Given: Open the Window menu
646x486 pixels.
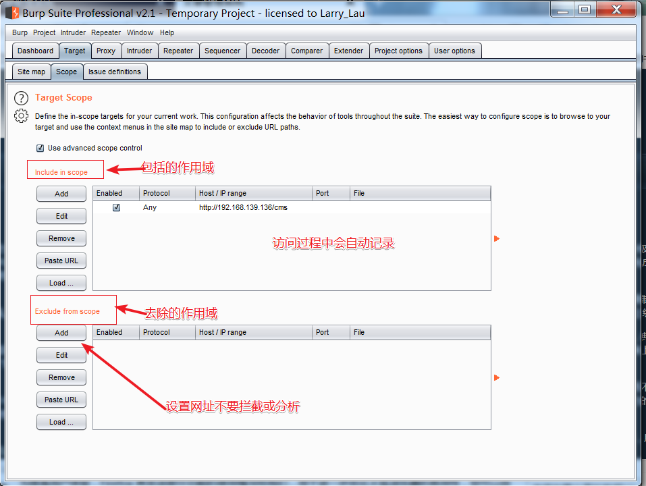Looking at the screenshot, I should 140,32.
